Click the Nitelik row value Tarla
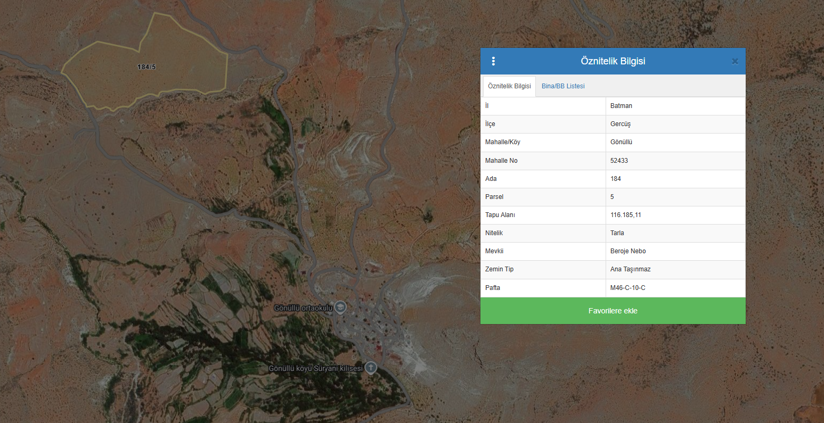824x423 pixels. (617, 233)
